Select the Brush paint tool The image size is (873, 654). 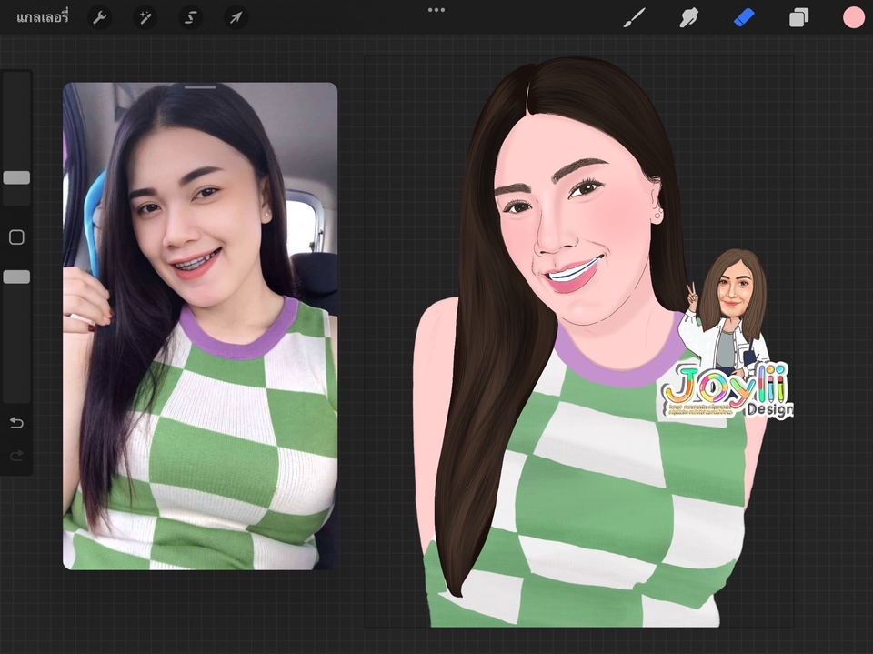(x=634, y=17)
